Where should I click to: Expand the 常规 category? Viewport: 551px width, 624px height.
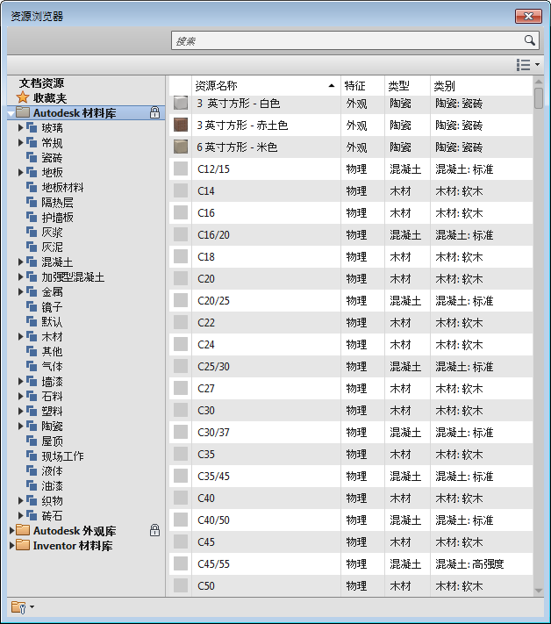tap(21, 142)
